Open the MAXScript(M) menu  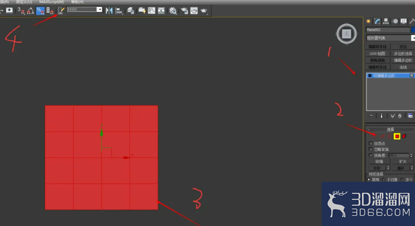[x=52, y=2]
